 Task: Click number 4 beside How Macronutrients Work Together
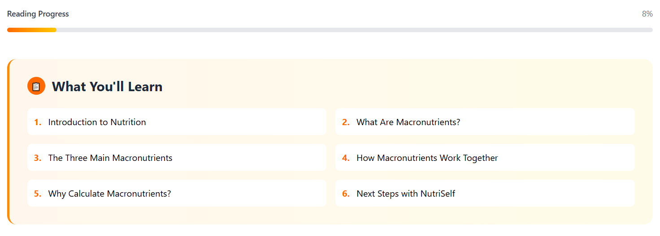(346, 158)
